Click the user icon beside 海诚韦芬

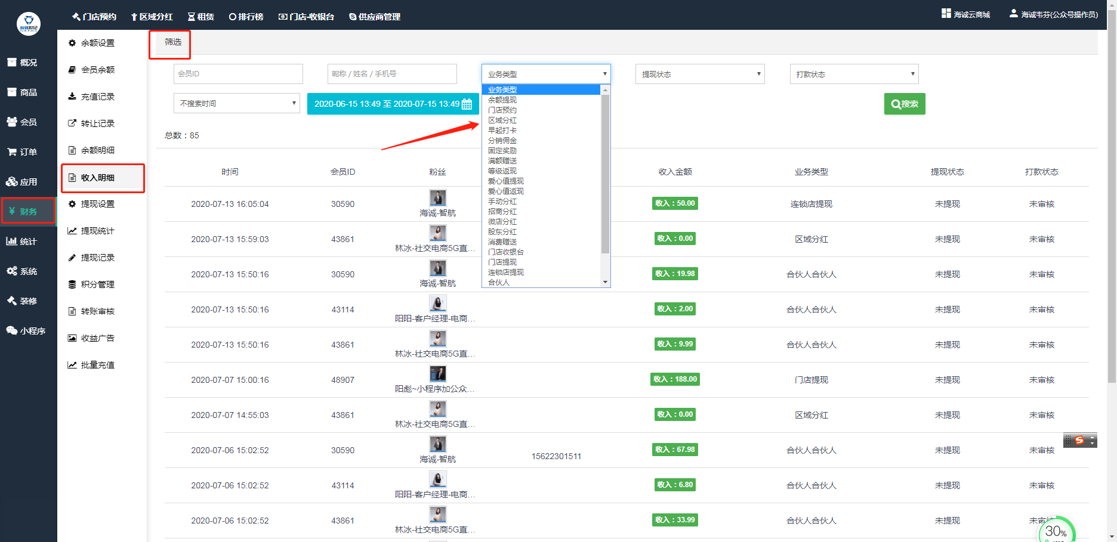[x=1014, y=13]
